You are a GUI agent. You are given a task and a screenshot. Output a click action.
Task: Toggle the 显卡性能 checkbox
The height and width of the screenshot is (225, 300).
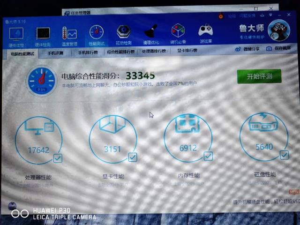(x=132, y=157)
